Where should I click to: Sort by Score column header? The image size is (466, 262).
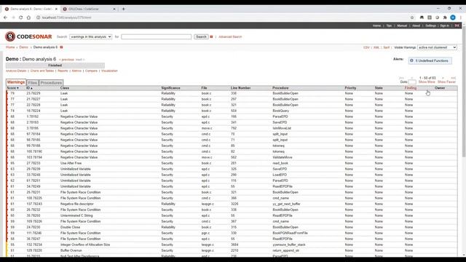tap(13, 88)
